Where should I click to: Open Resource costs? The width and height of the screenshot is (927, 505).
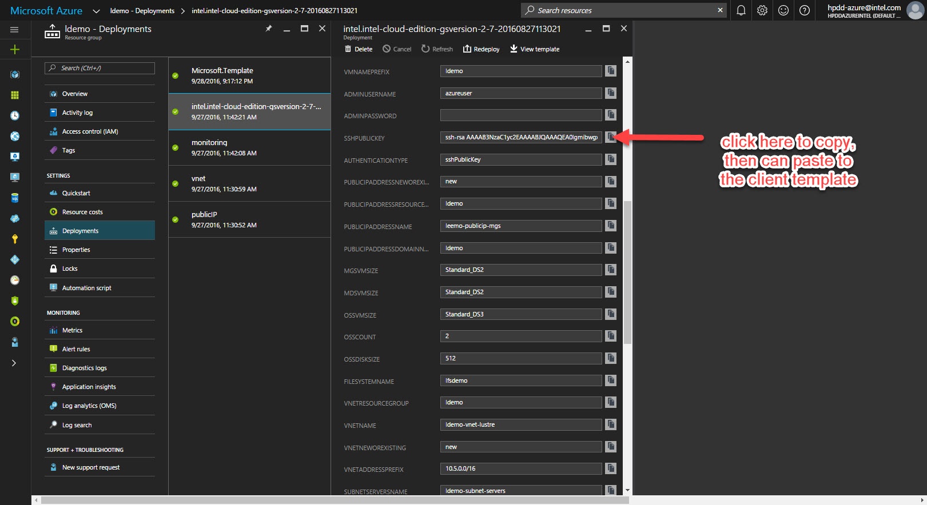pos(100,212)
